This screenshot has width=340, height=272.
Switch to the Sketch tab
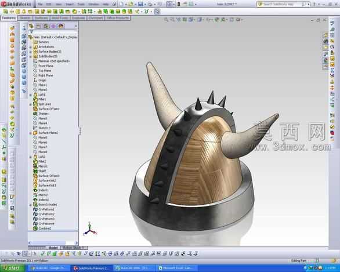(25, 18)
